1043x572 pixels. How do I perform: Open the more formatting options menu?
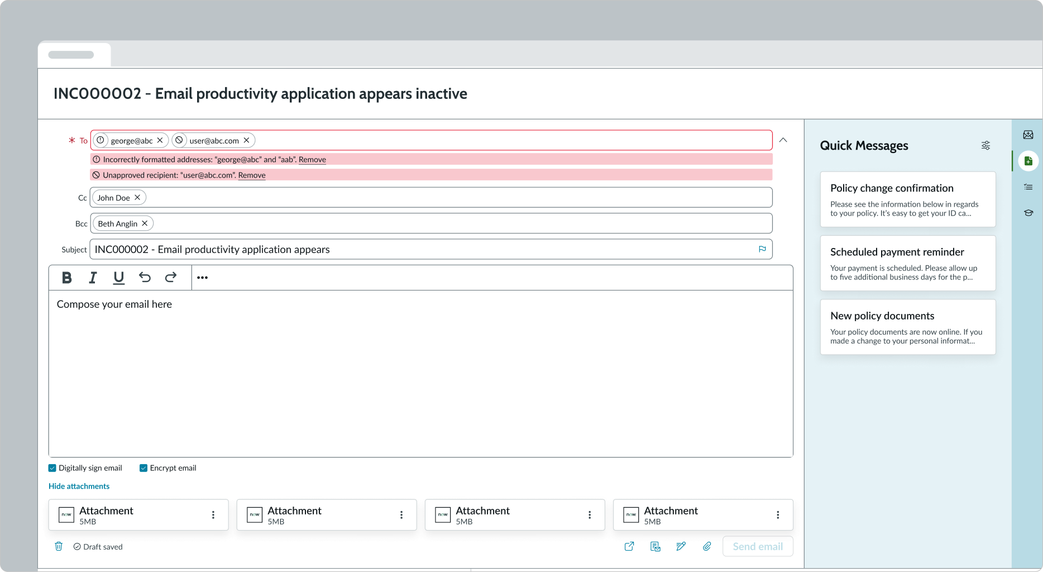point(202,278)
